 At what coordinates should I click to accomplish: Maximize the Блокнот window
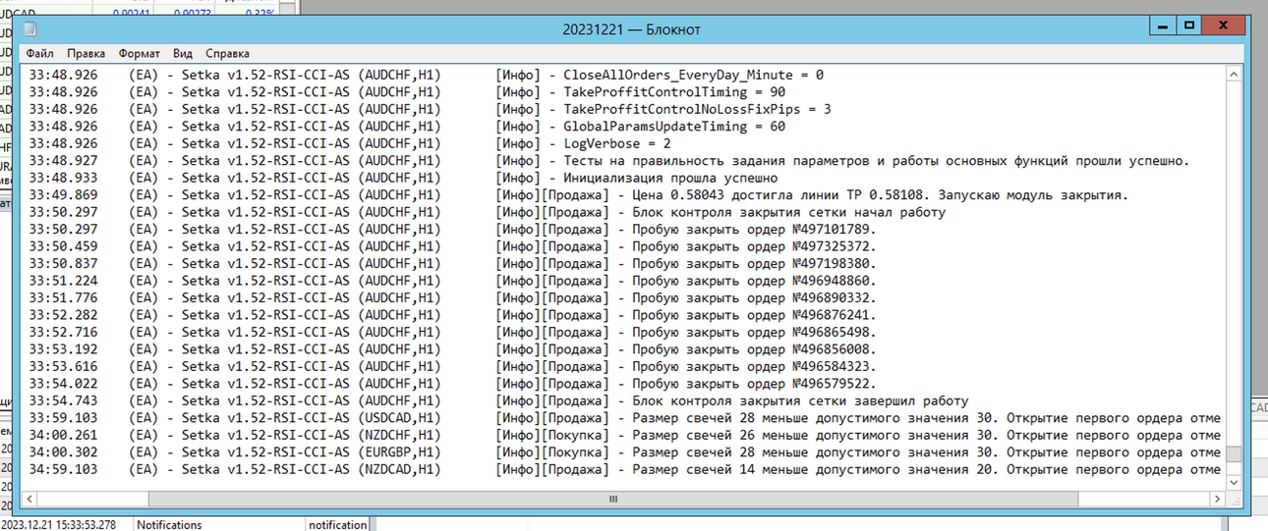pyautogui.click(x=1189, y=27)
